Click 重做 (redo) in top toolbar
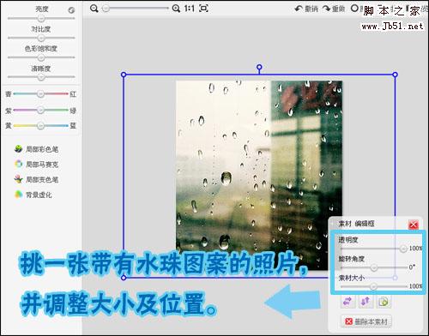Screen dimensions: 429x336 [x=334, y=9]
